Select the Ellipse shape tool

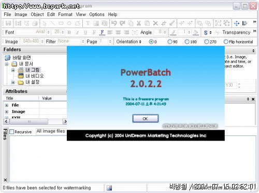pyautogui.click(x=69, y=23)
